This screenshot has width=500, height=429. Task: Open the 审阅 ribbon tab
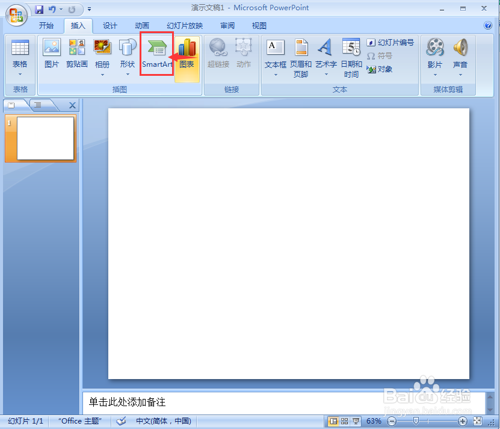[227, 25]
